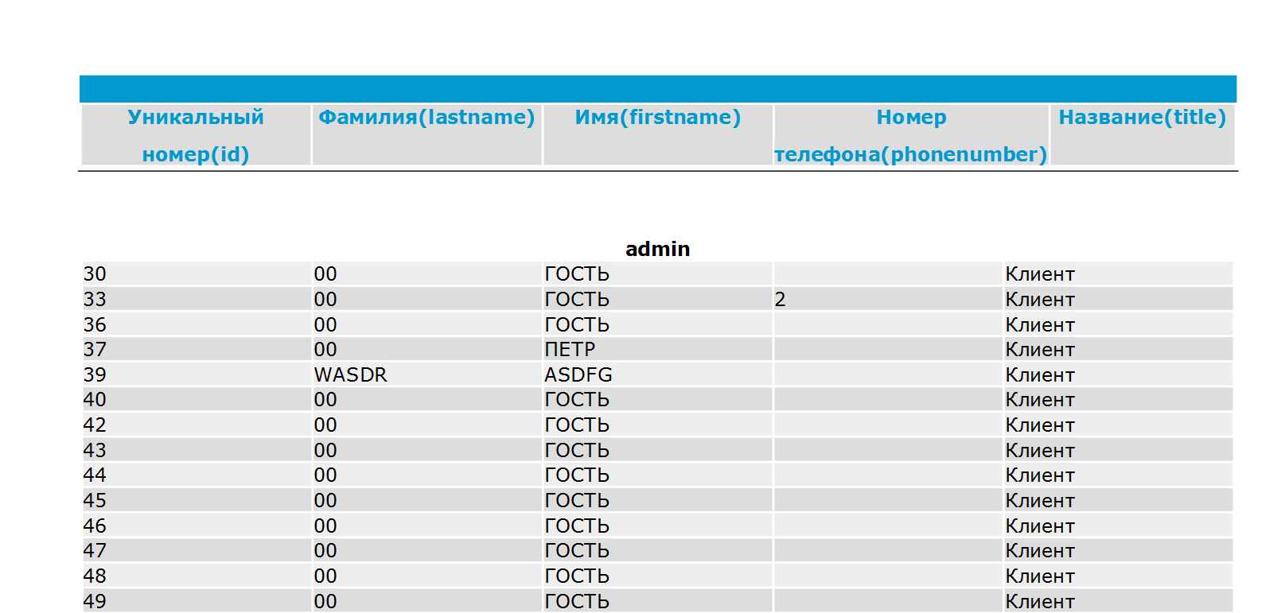The width and height of the screenshot is (1281, 613).
Task: Select id cell 30
Action: tap(197, 274)
